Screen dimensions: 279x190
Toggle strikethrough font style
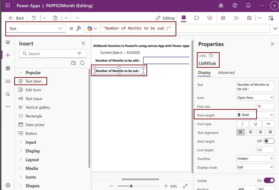(268, 123)
